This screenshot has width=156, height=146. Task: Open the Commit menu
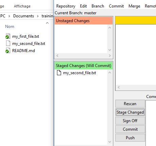(x=116, y=6)
